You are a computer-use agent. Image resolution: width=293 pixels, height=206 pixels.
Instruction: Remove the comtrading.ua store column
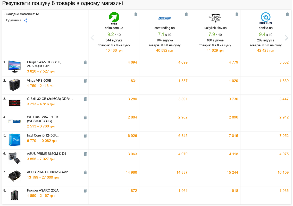[187, 14]
